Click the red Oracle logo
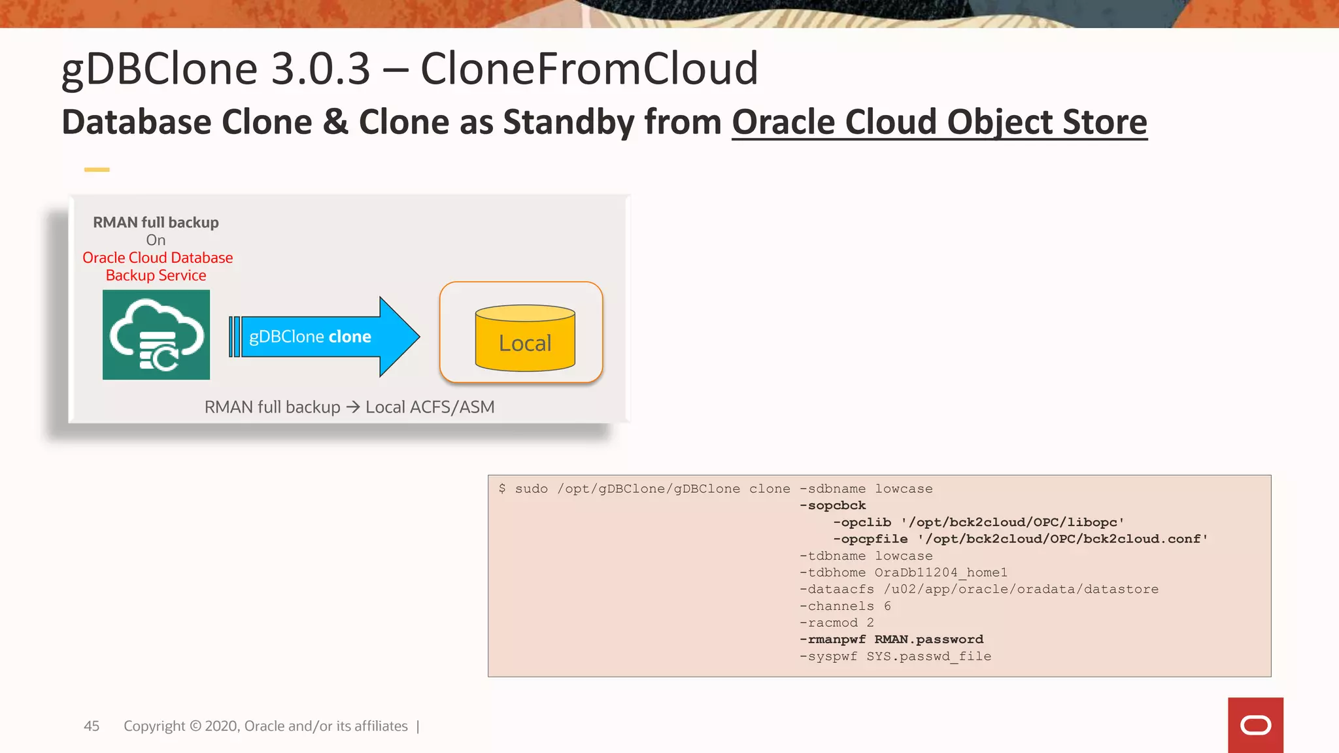 pyautogui.click(x=1255, y=725)
